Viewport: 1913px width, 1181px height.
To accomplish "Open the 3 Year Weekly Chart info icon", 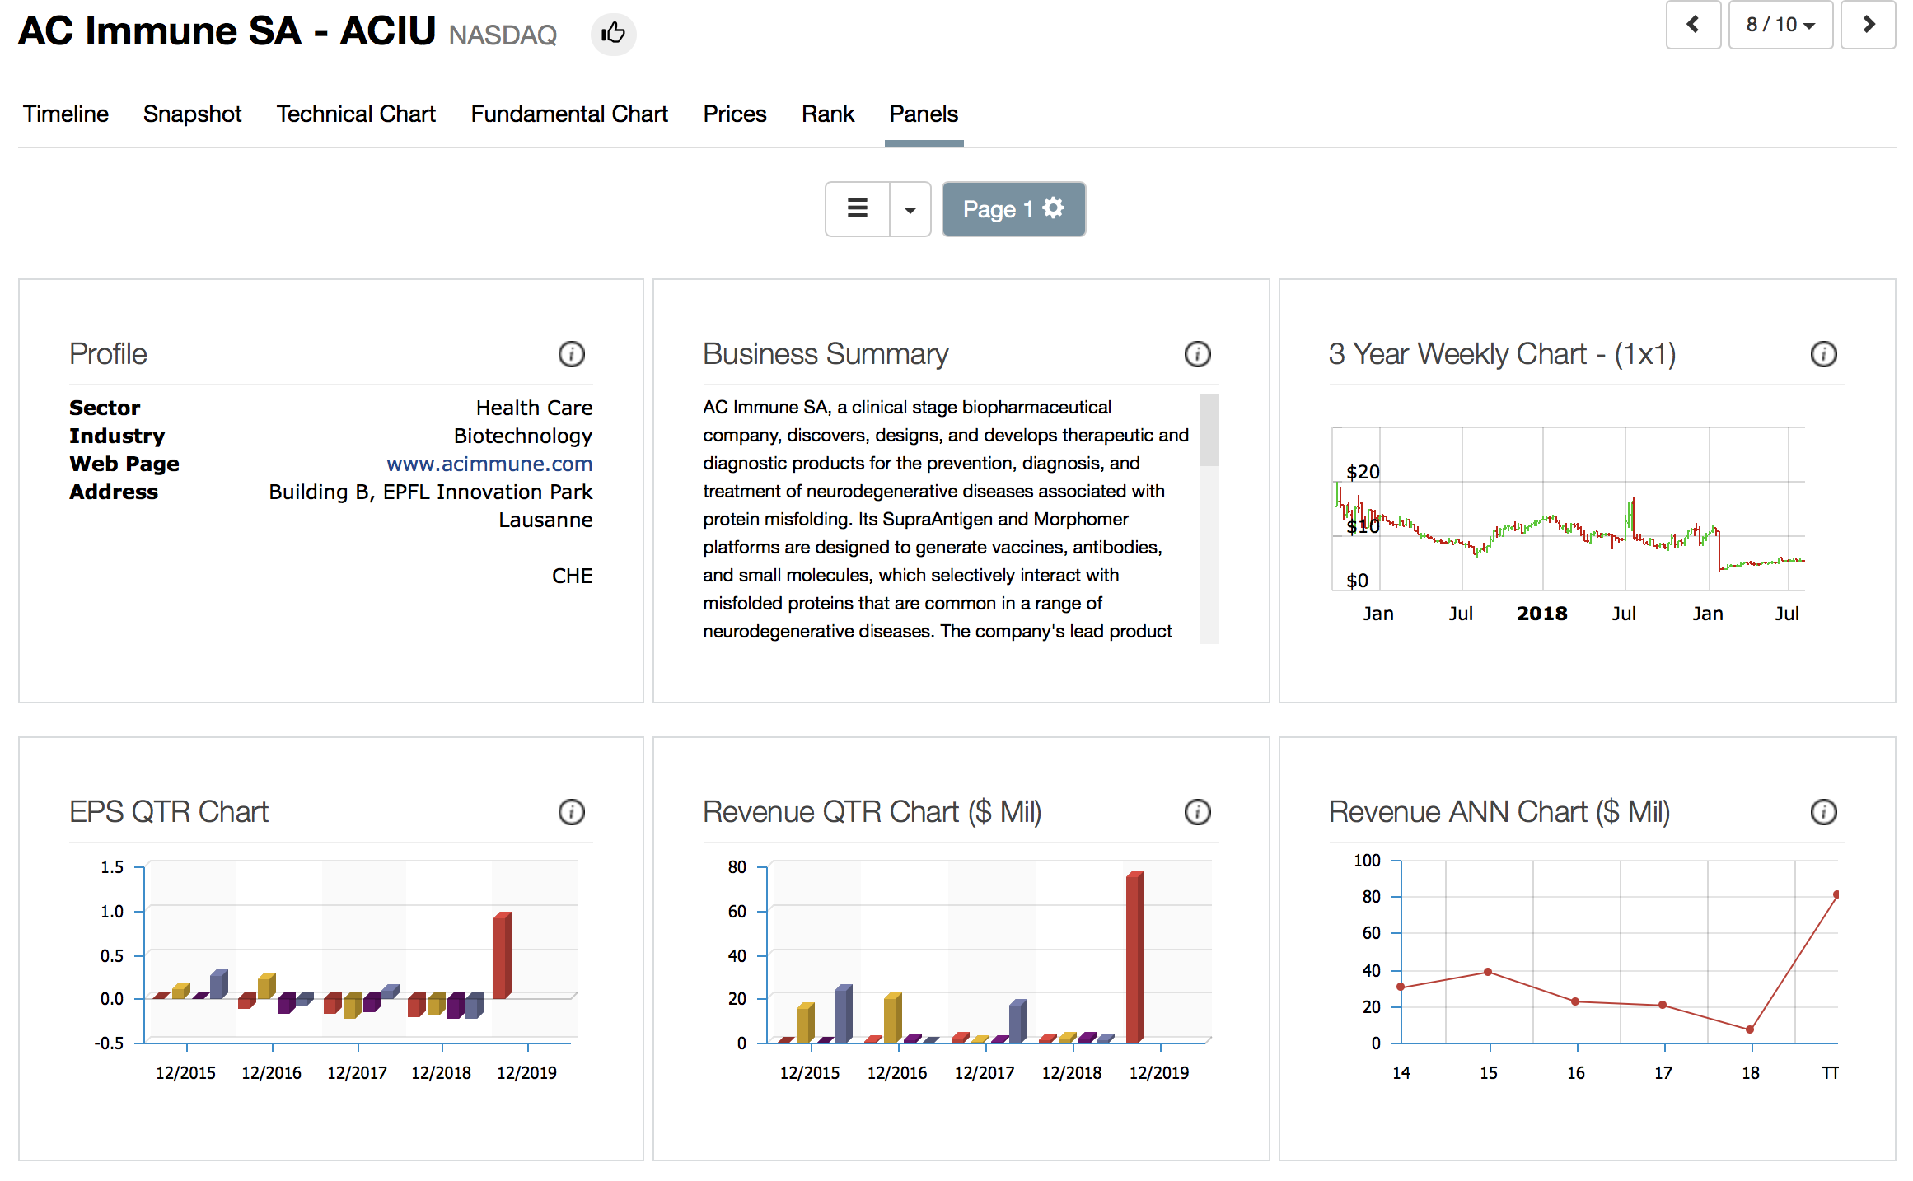I will [x=1823, y=354].
